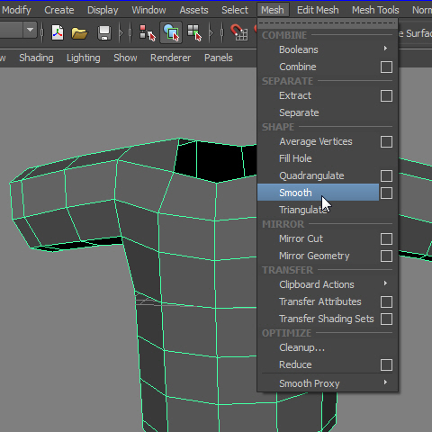Open the Combine option box
Viewport: 432px width, 432px height.
[x=386, y=67]
